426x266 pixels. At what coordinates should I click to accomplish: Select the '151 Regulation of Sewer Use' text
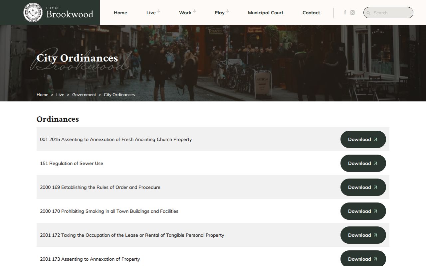click(x=72, y=163)
